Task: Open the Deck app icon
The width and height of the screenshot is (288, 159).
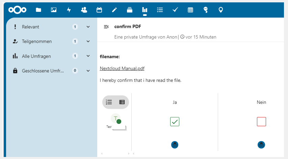Action: coord(130,10)
